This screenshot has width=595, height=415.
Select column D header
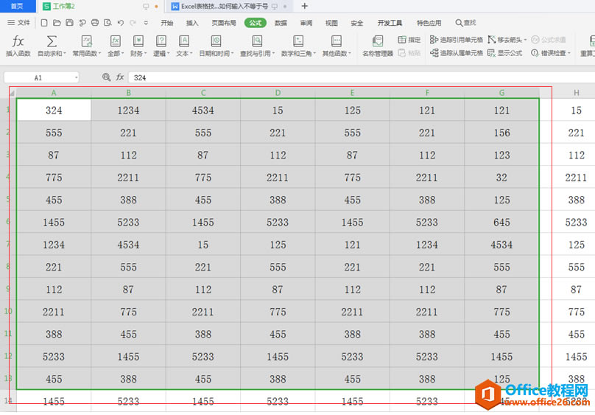pos(278,93)
